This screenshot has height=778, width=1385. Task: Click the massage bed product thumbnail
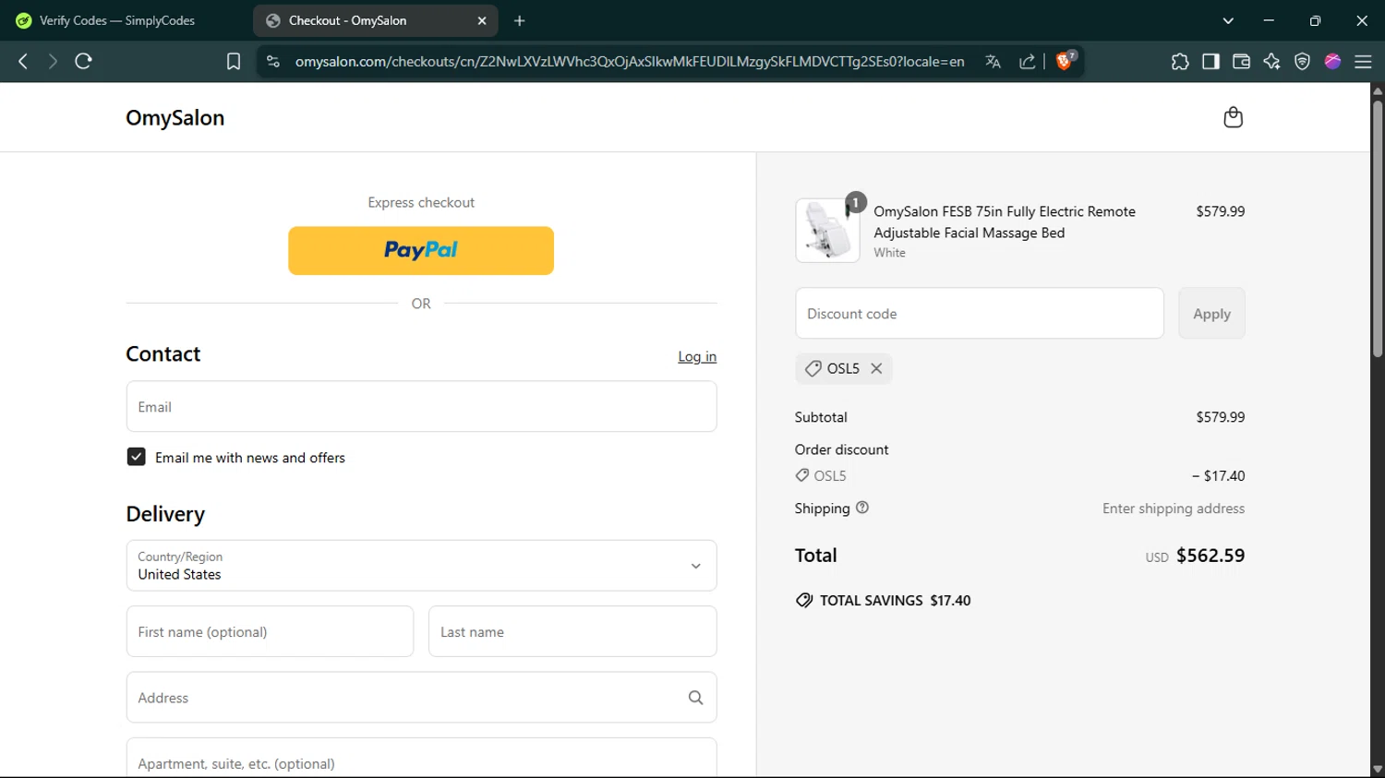pyautogui.click(x=827, y=231)
